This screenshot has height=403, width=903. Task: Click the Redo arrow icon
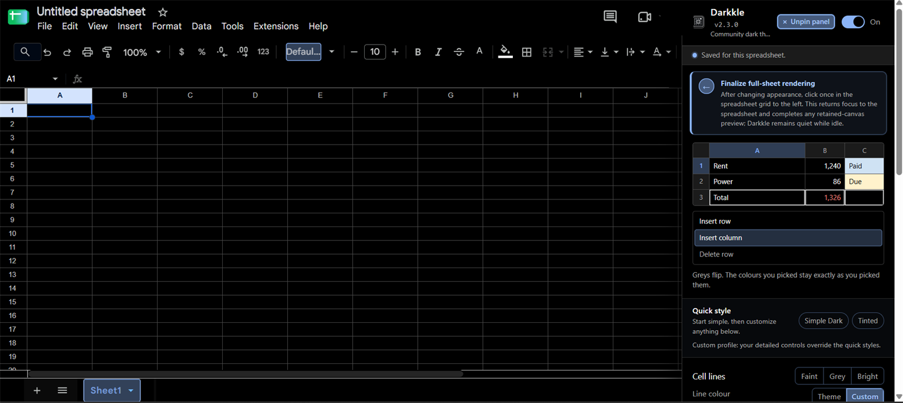(x=67, y=52)
